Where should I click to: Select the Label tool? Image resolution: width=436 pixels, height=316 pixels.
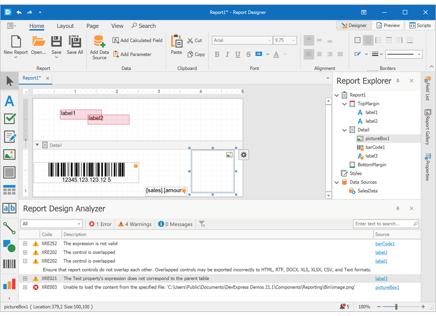coord(9,101)
